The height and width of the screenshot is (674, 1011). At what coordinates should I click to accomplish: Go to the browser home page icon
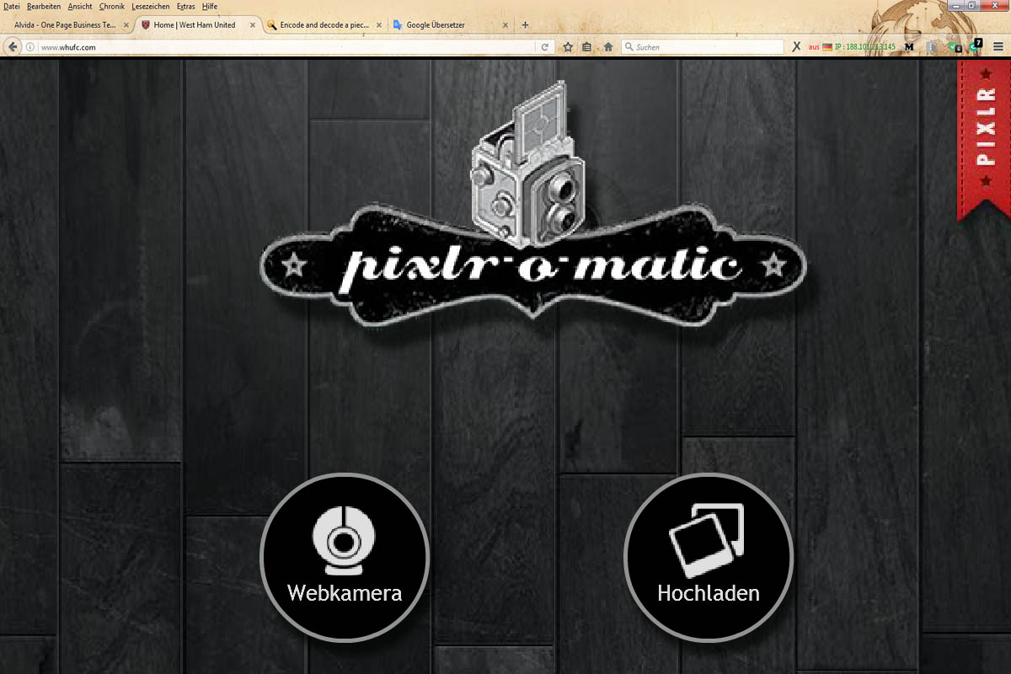(607, 47)
